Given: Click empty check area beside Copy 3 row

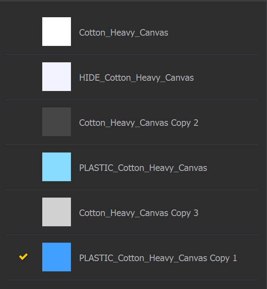Looking at the screenshot, I should tap(23, 212).
